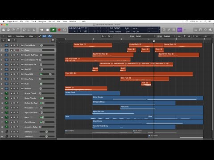Select the Flute region in the timeline
The height and width of the screenshot is (160, 214).
pyautogui.click(x=146, y=84)
